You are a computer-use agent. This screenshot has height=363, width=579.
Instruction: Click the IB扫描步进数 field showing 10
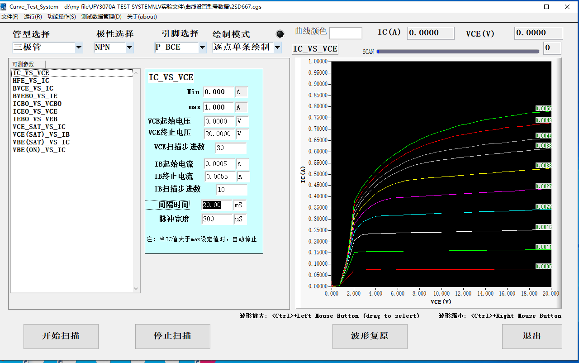(x=232, y=190)
